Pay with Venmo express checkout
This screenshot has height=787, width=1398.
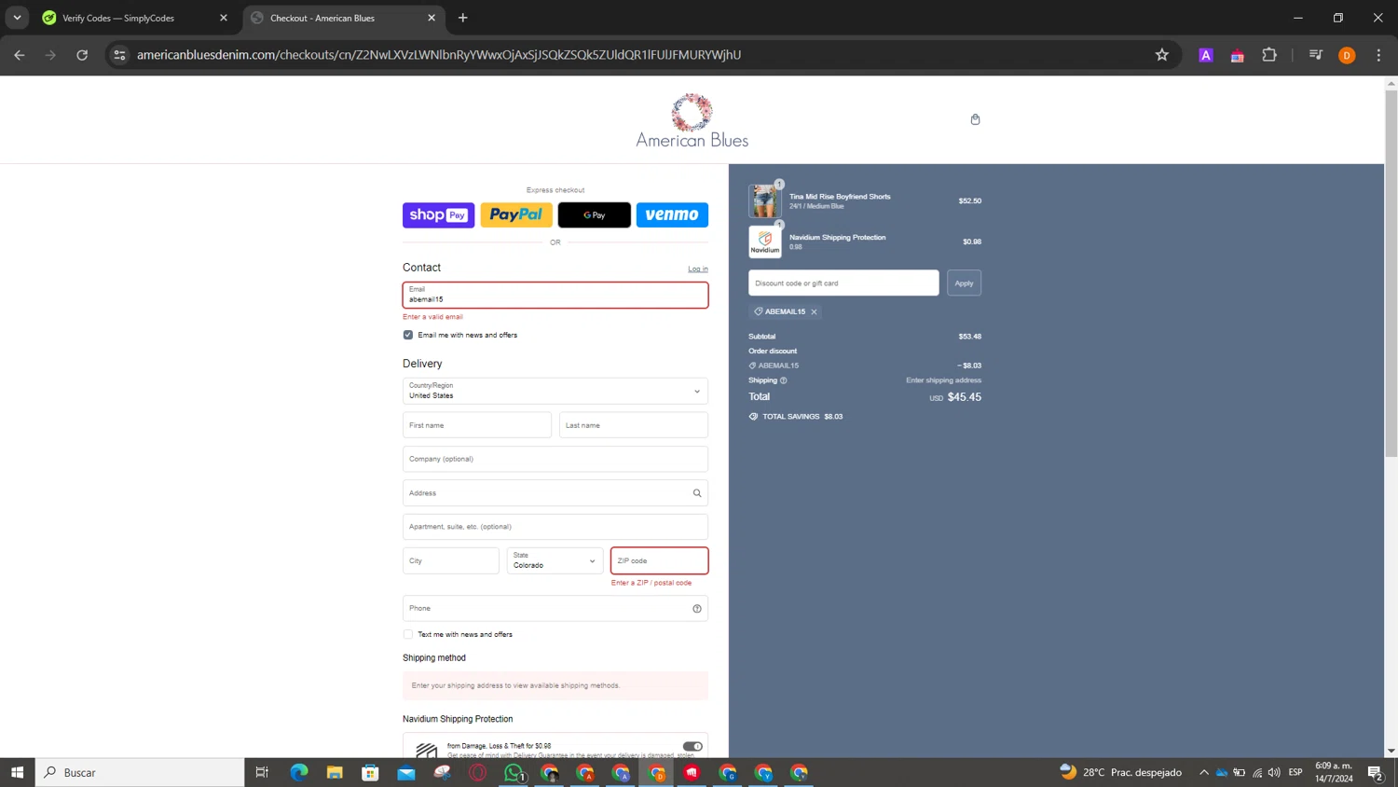(672, 215)
